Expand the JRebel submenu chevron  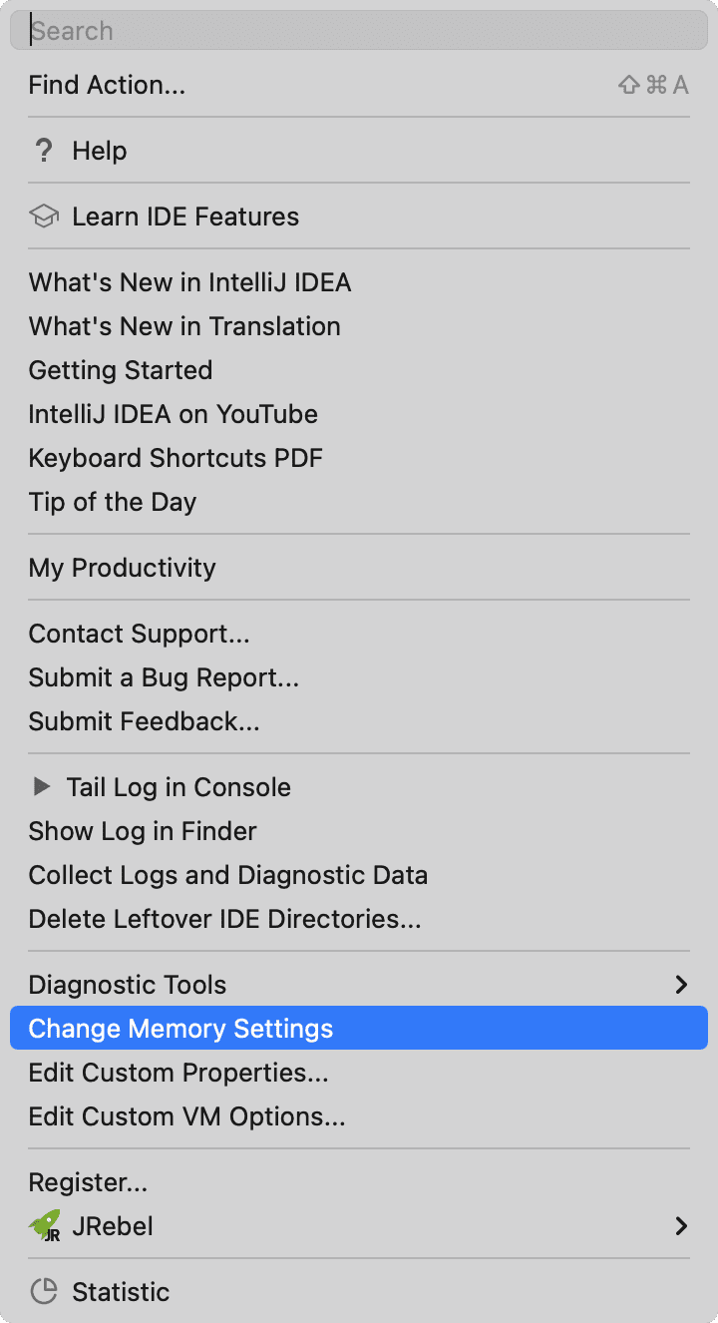pyautogui.click(x=682, y=1226)
